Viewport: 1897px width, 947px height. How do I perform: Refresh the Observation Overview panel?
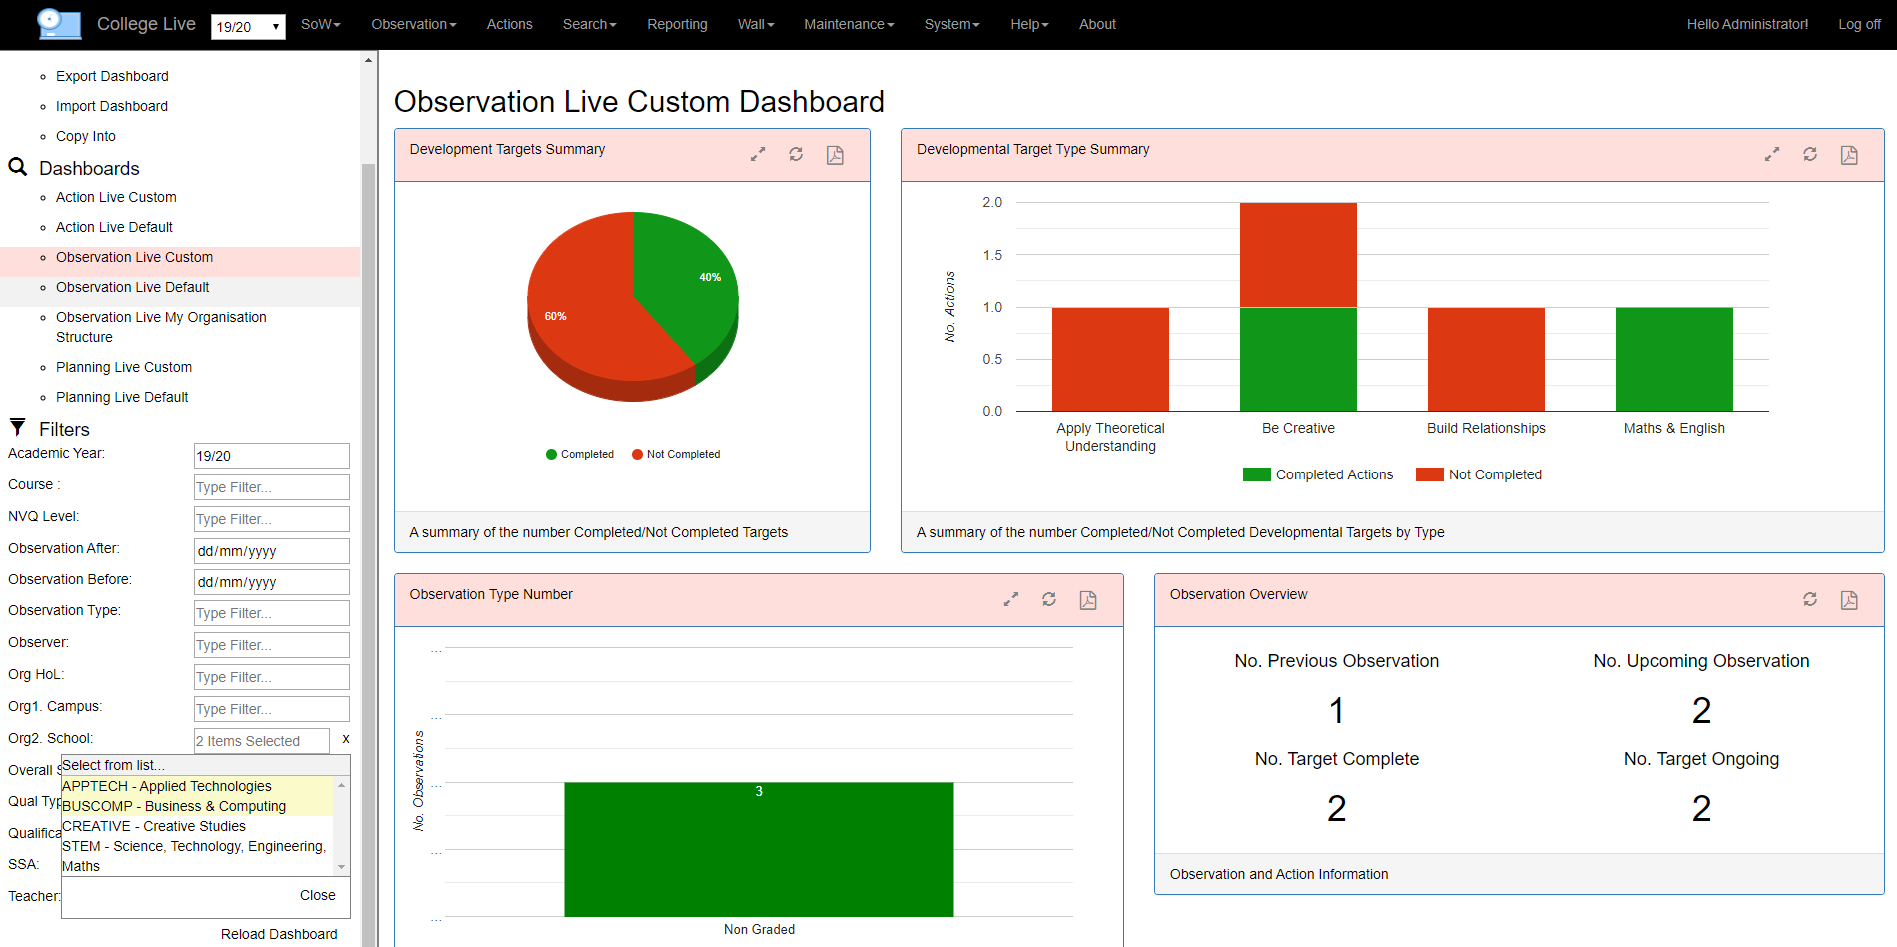1810,599
